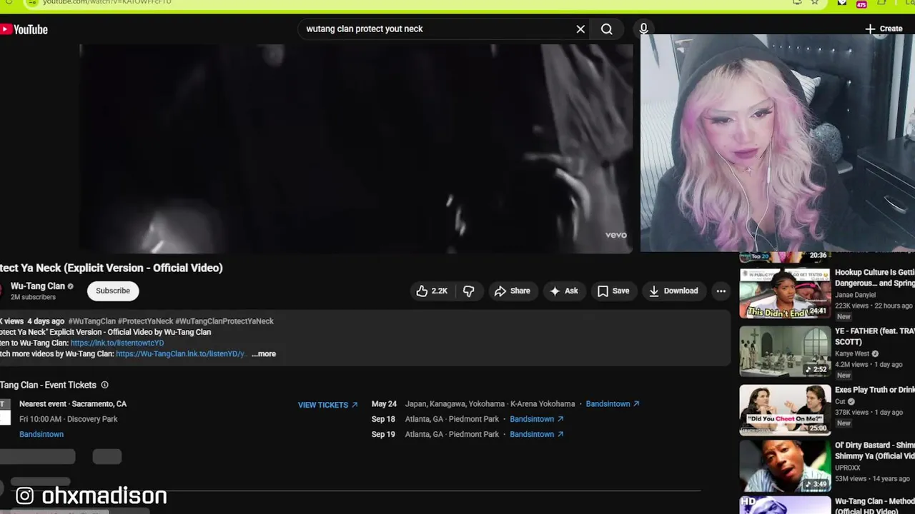Open Wu-Tang Clan - Method video thumbnail
Image resolution: width=915 pixels, height=514 pixels.
[784, 505]
